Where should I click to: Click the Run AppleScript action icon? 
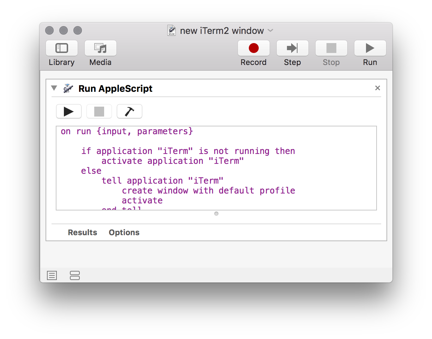click(x=68, y=88)
